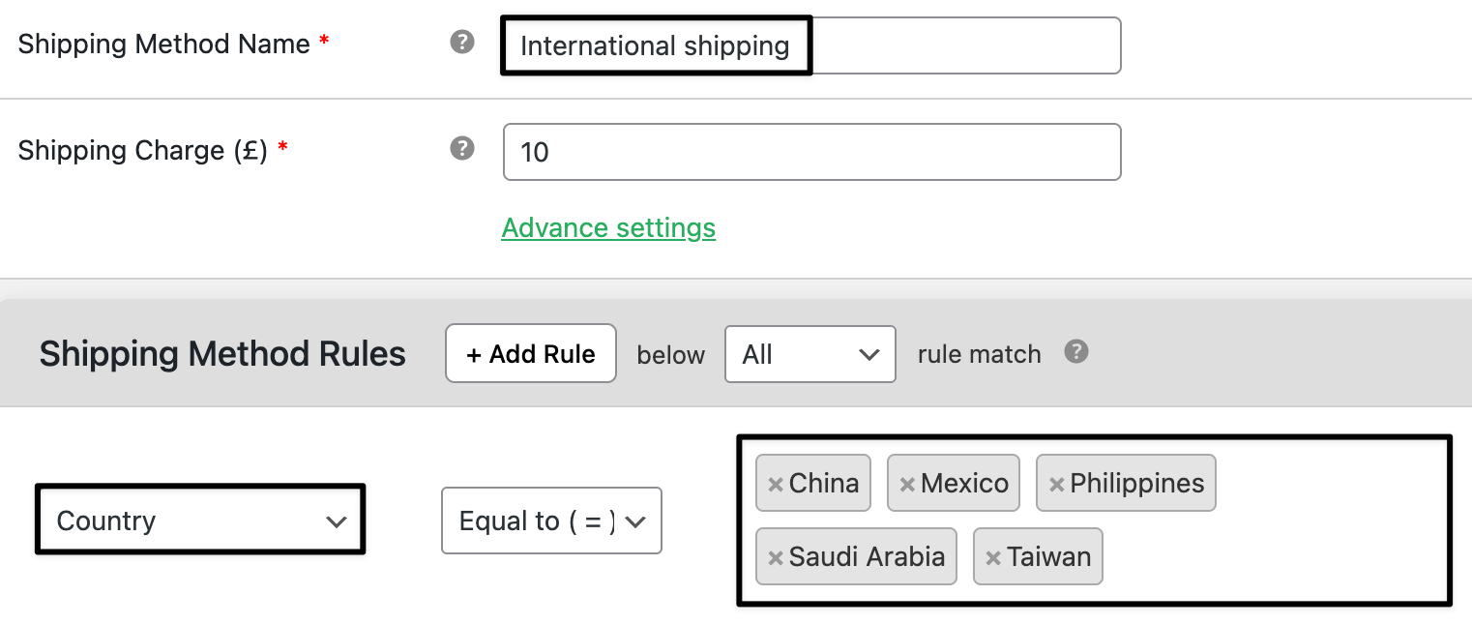The width and height of the screenshot is (1472, 625).
Task: Remove China from the country list
Action: pos(775,484)
